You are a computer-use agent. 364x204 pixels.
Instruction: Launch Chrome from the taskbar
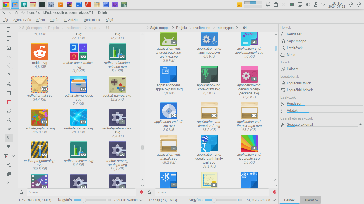pos(6,4)
